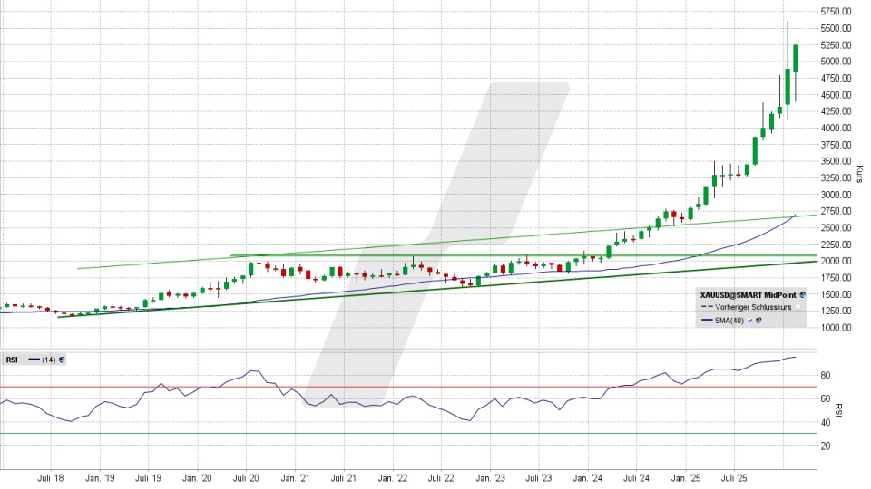Image resolution: width=871 pixels, height=489 pixels.
Task: Click the Juli '19 date label
Action: [x=148, y=478]
